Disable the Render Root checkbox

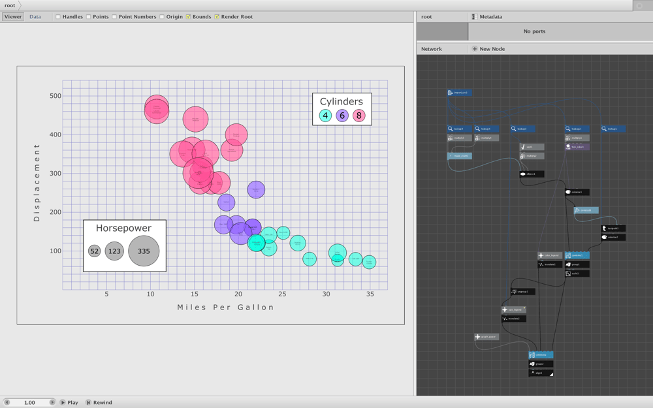click(x=217, y=17)
